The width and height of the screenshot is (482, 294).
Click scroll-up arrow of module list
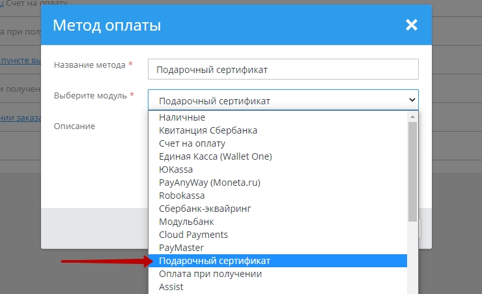coord(412,116)
